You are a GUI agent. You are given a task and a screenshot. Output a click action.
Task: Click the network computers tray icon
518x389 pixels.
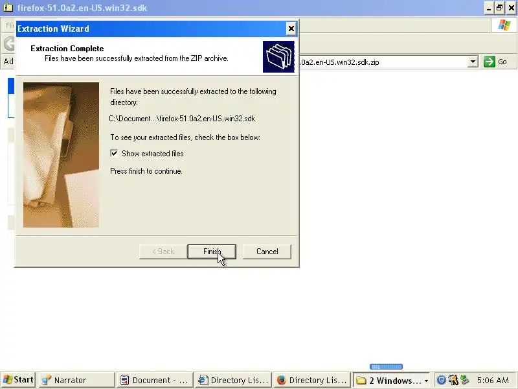[465, 380]
